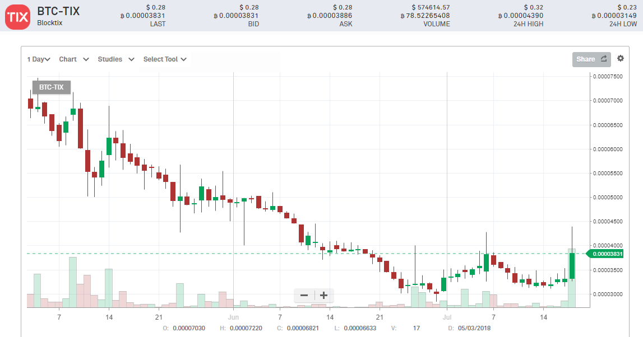Click the Blocktix subtitle text
Viewport: 643px width, 337px height.
[x=50, y=23]
